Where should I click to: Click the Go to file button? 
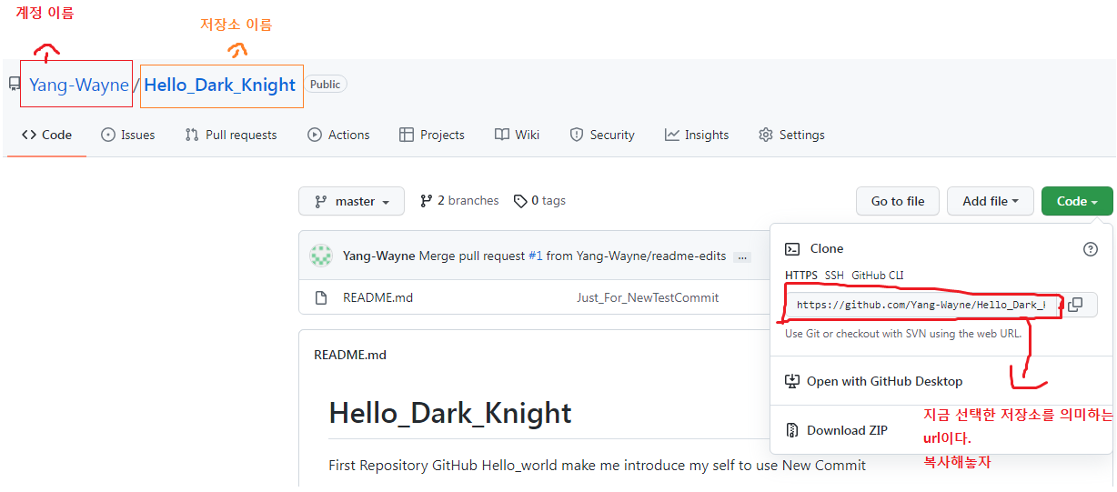(898, 201)
